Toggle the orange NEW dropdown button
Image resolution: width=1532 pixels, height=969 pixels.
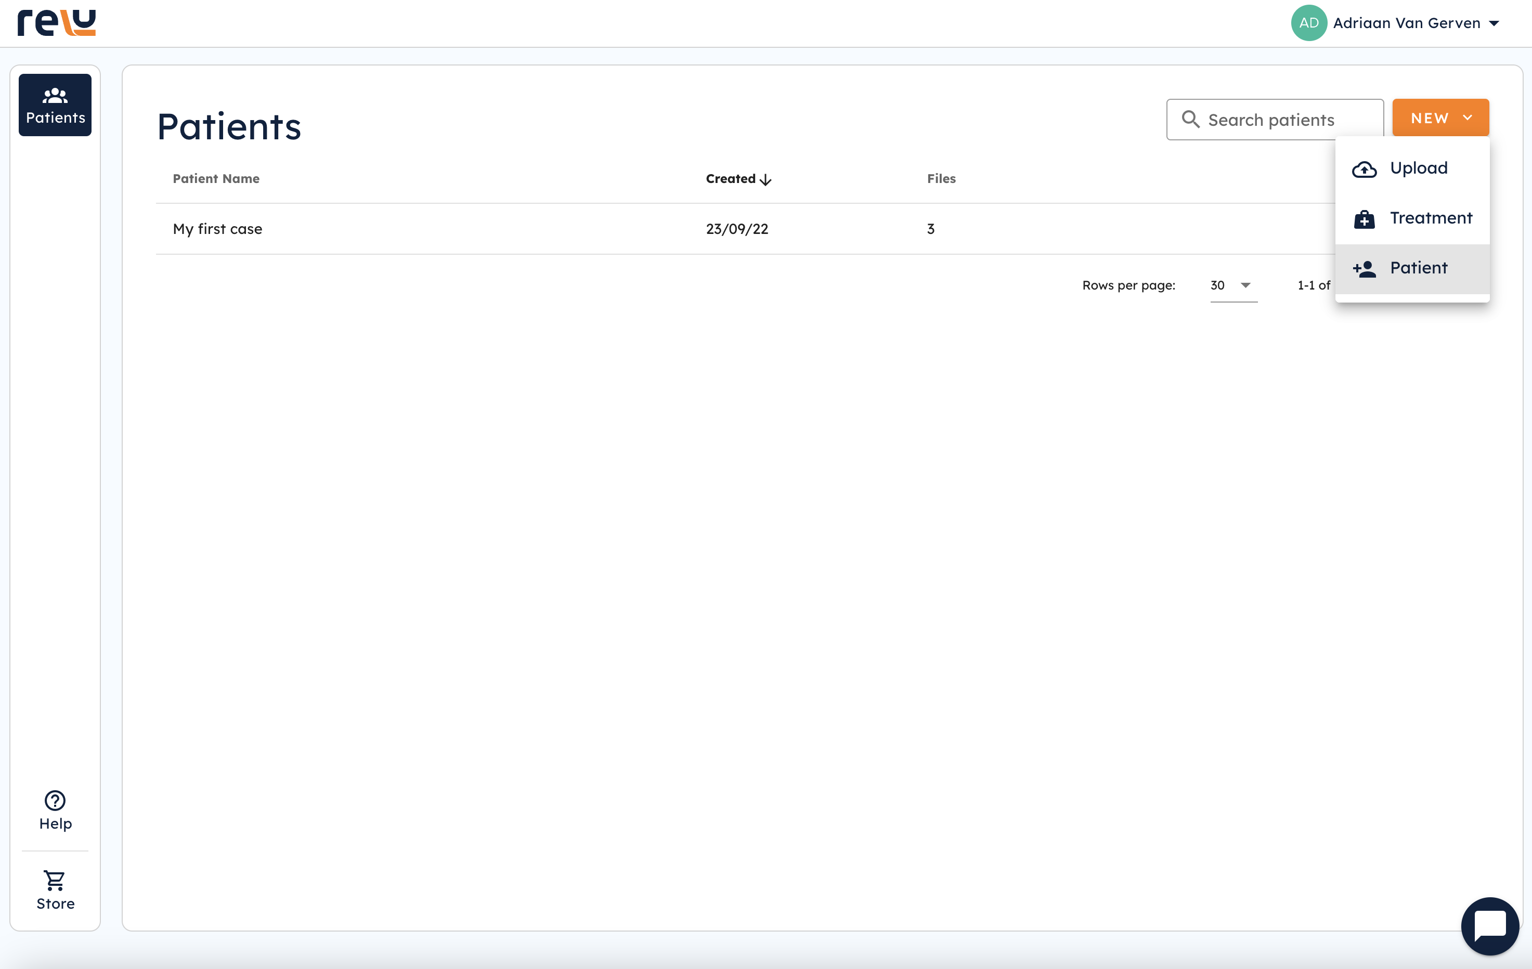pyautogui.click(x=1440, y=117)
